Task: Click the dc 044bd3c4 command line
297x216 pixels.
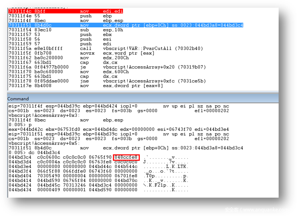Action: [29, 153]
